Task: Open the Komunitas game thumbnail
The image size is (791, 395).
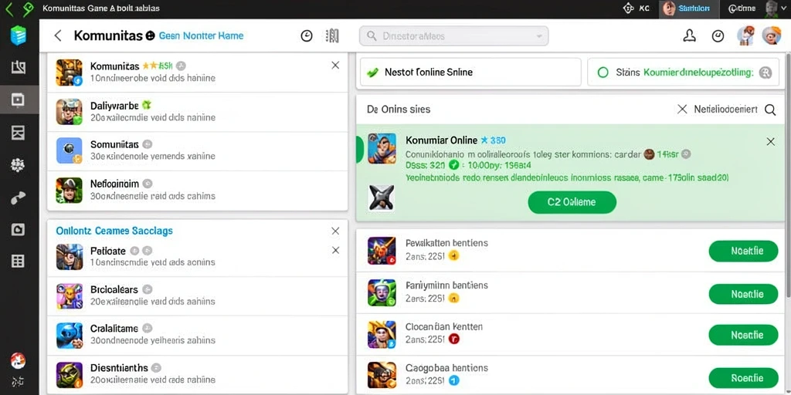Action: [x=69, y=72]
